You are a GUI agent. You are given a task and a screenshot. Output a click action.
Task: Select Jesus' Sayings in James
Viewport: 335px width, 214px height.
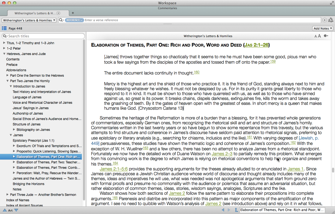click(x=31, y=108)
